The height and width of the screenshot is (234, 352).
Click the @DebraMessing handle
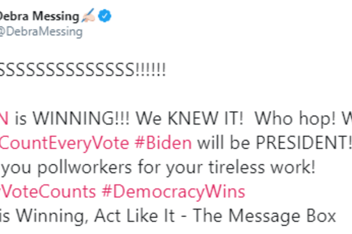(x=40, y=32)
